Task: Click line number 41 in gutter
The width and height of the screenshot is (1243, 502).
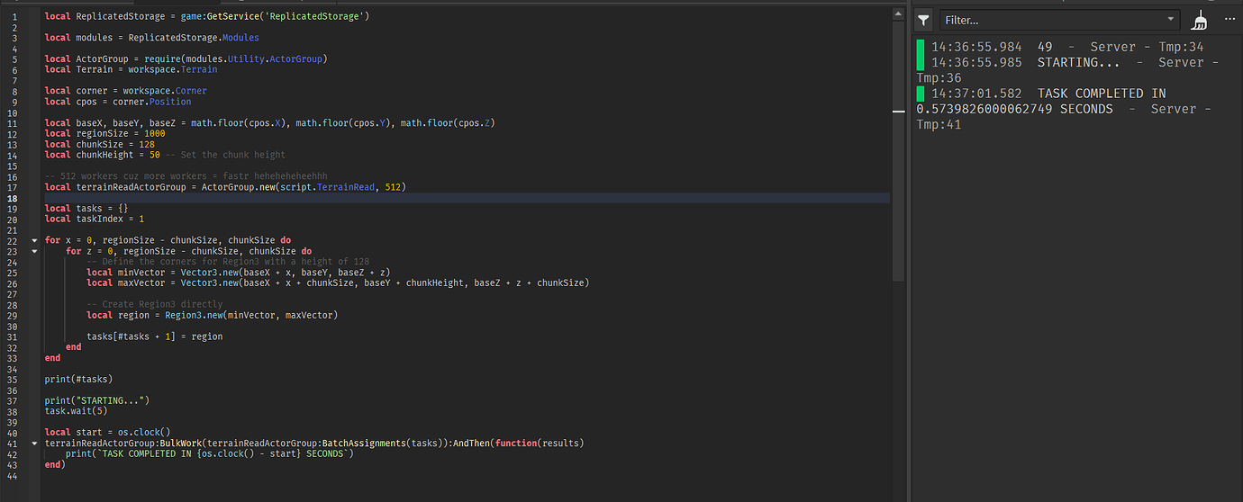Action: [14, 444]
